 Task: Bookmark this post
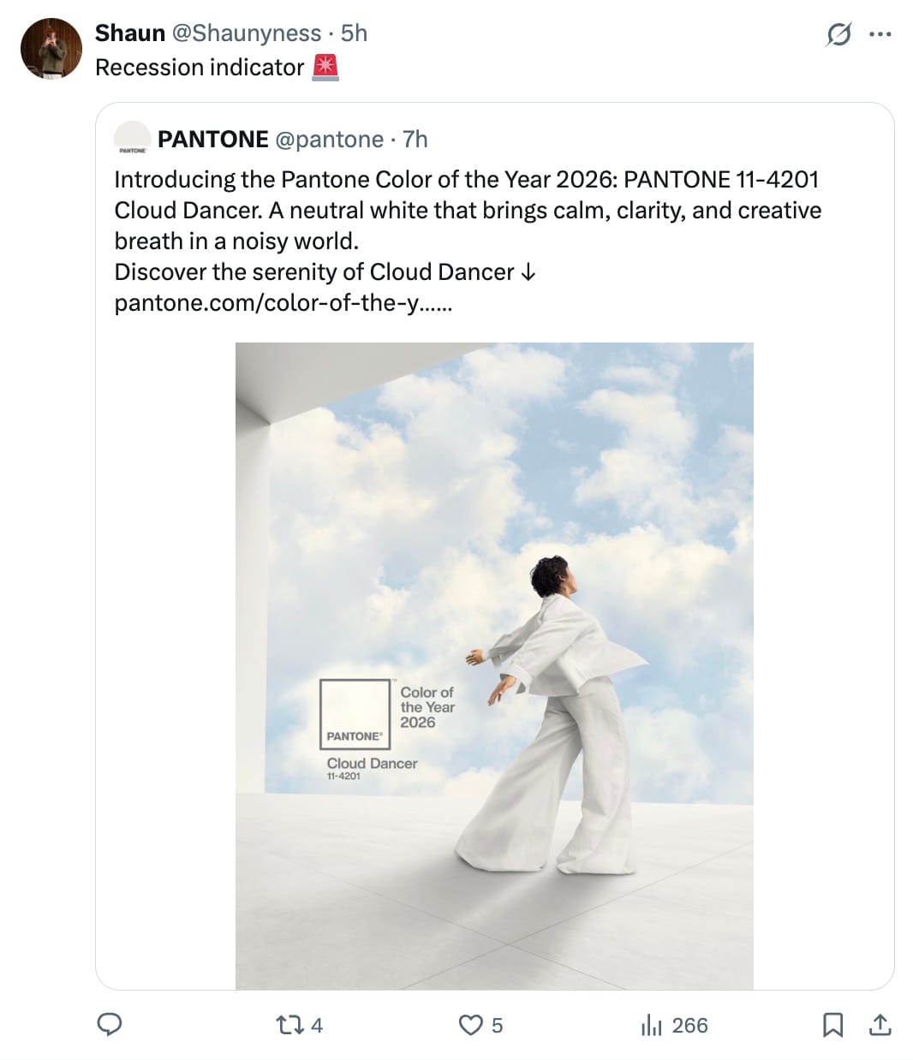pyautogui.click(x=832, y=1025)
